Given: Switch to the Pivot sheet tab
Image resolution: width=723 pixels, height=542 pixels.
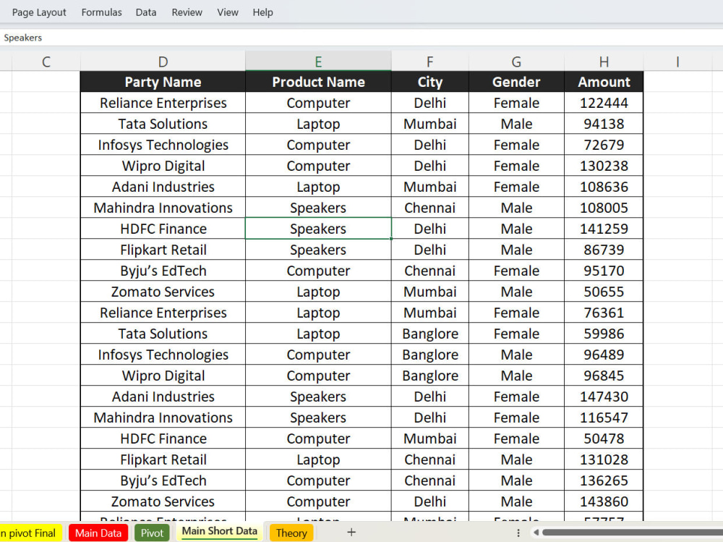Looking at the screenshot, I should [152, 533].
